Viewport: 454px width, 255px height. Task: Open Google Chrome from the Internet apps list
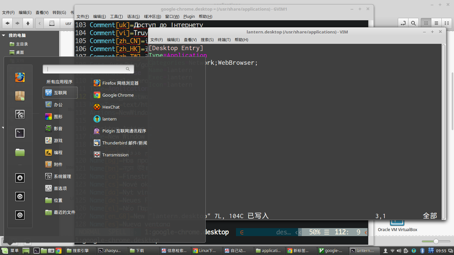pos(118,95)
